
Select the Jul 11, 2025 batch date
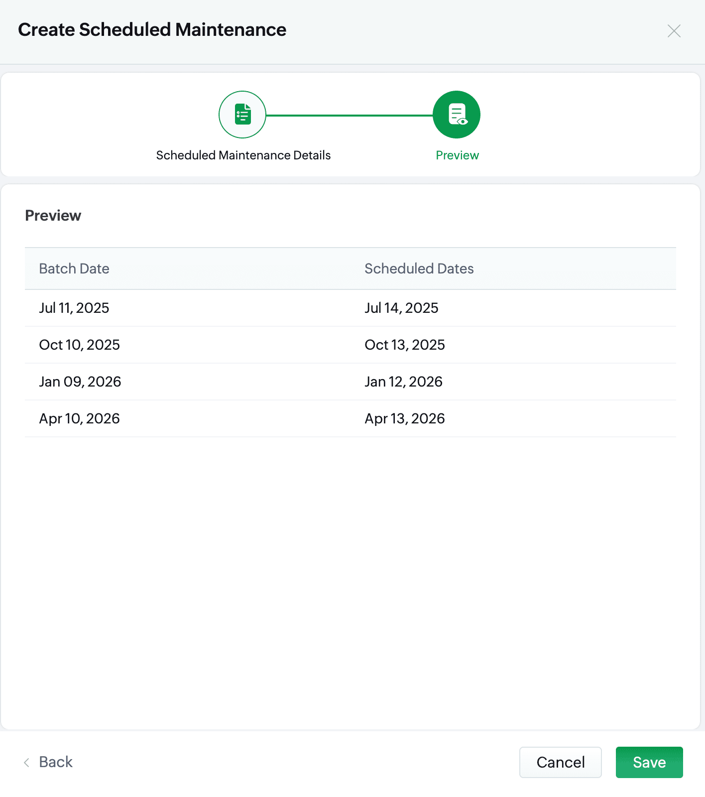(x=74, y=308)
